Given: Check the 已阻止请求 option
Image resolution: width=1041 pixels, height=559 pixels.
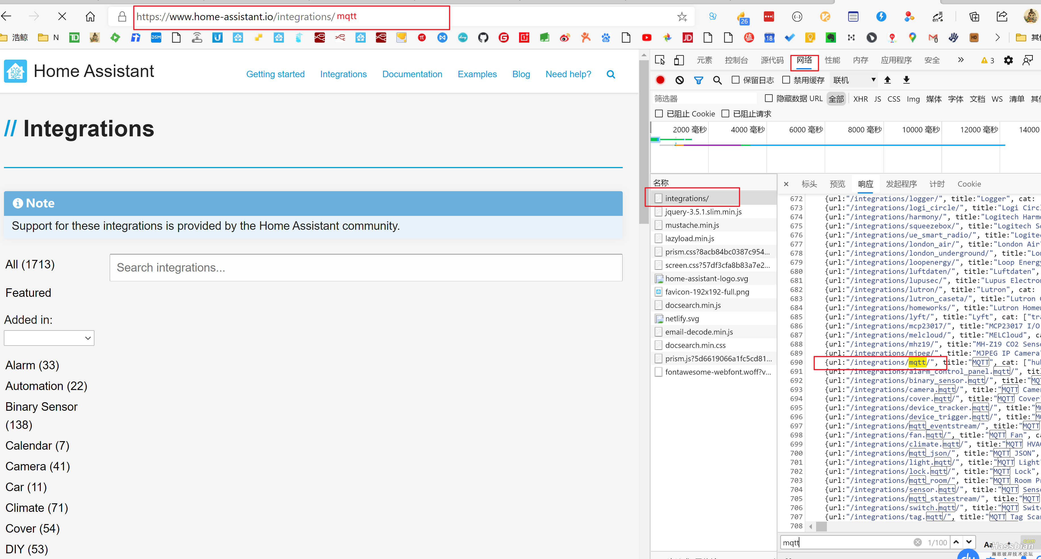Looking at the screenshot, I should [x=726, y=114].
